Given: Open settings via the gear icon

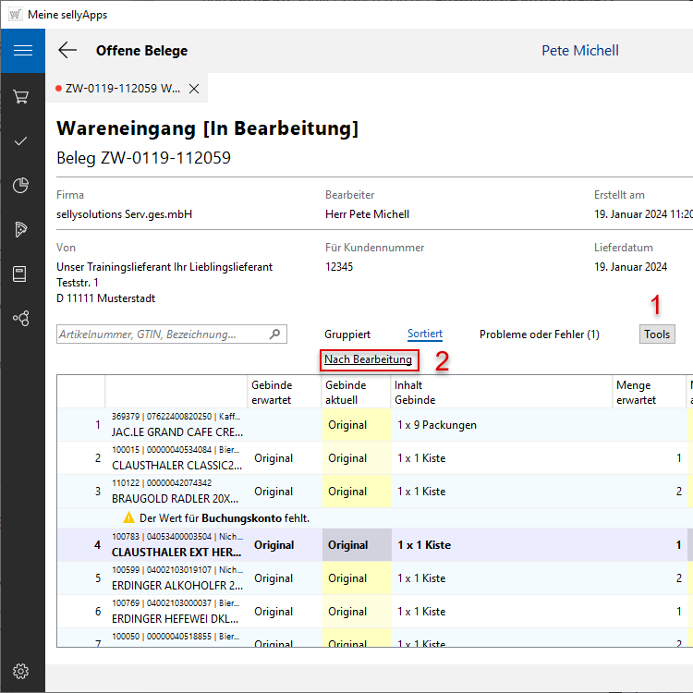Looking at the screenshot, I should (21, 671).
